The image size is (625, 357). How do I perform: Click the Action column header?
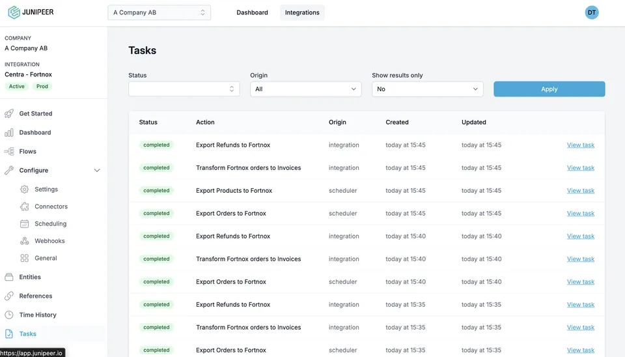point(205,122)
